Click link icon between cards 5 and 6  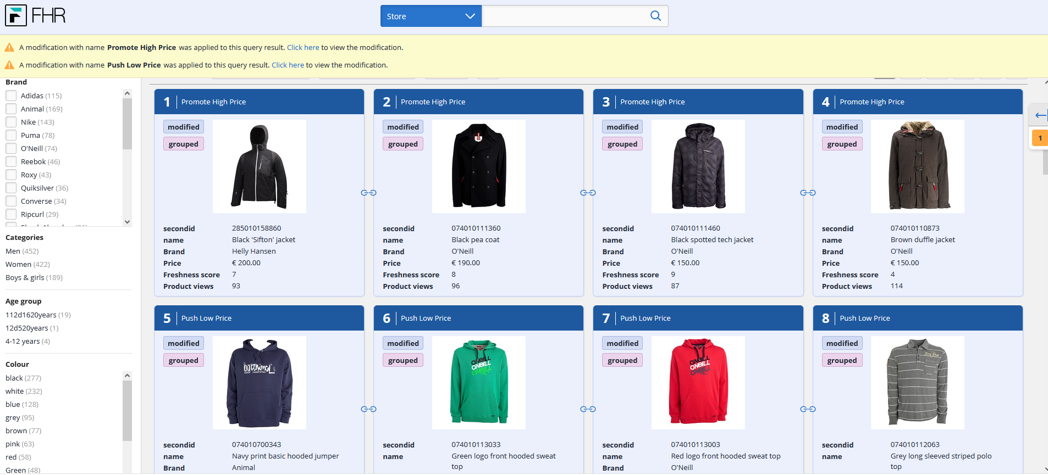coord(368,409)
